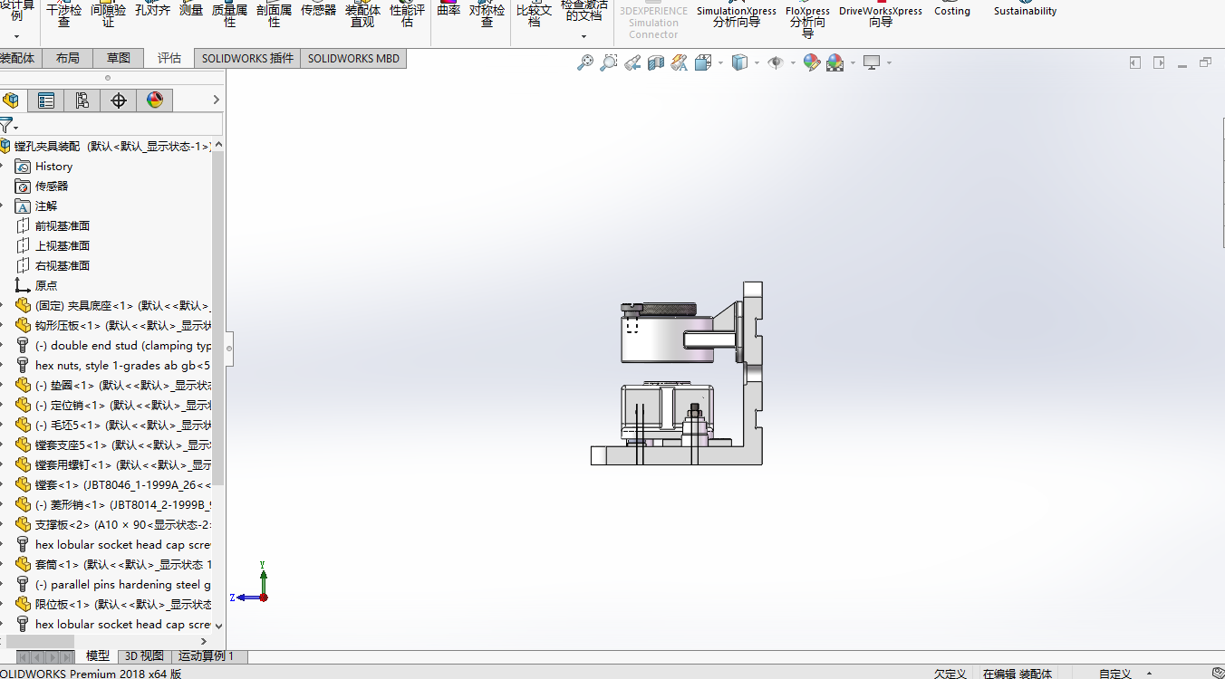Expand the 钩形压板<1> component node
The width and height of the screenshot is (1225, 679).
pos(3,326)
